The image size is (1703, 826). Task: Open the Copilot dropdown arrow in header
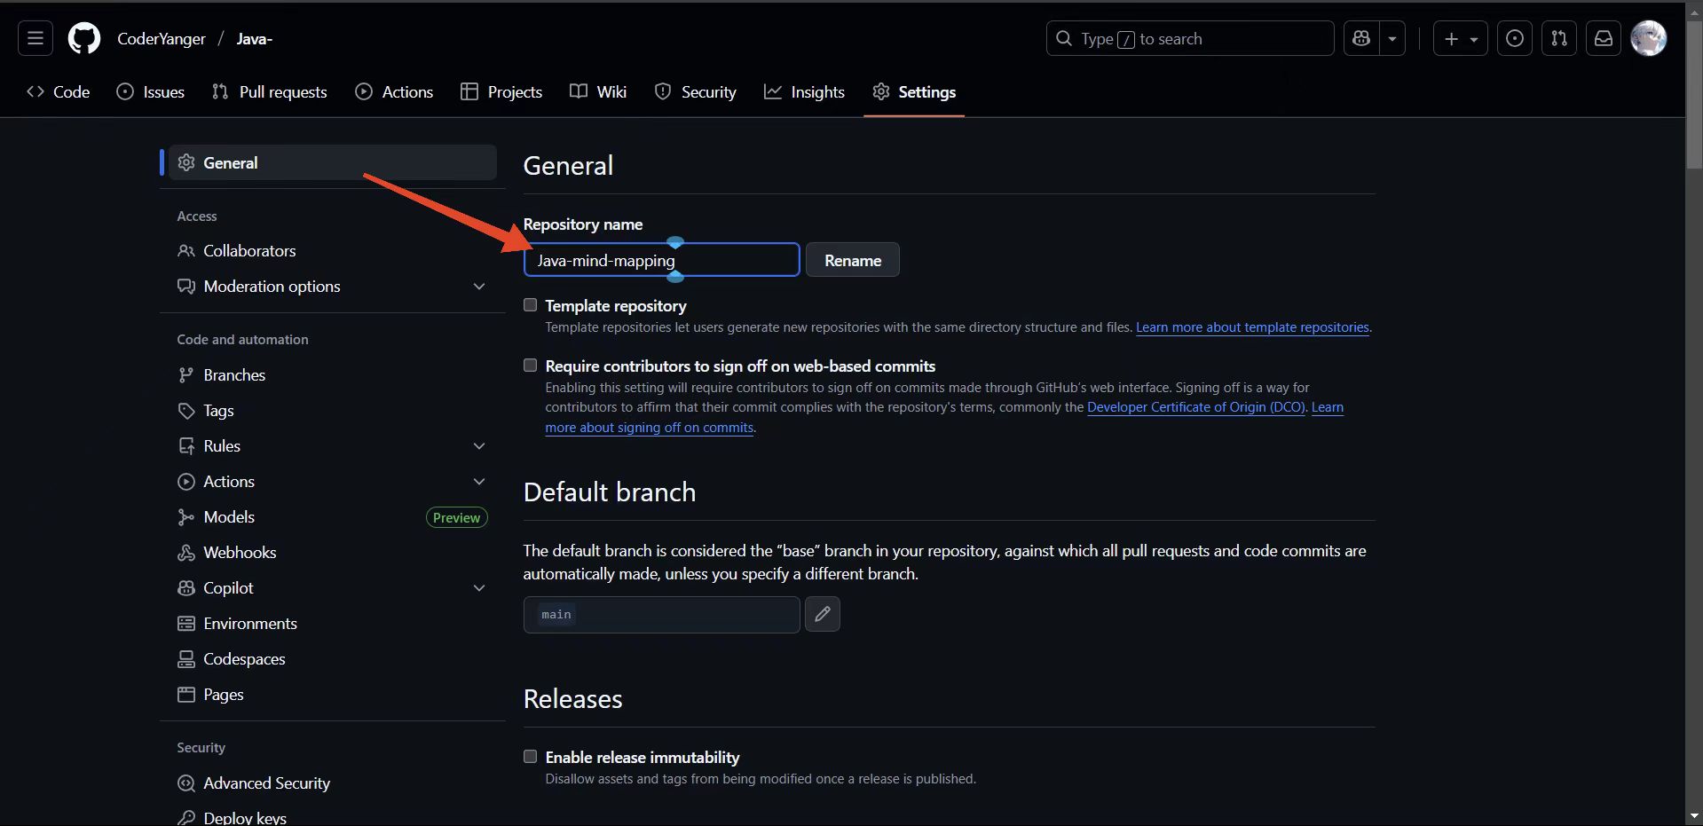click(1392, 38)
